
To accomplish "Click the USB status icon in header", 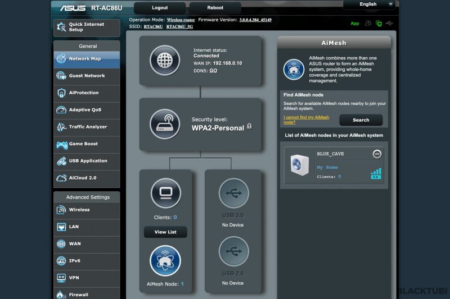I will click(389, 23).
